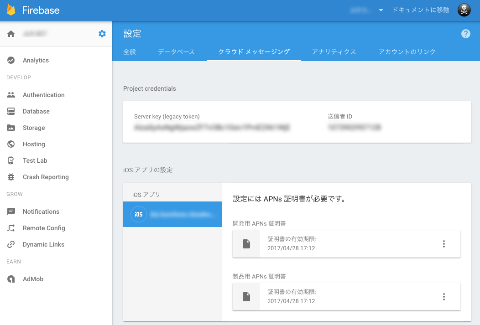The image size is (480, 325).
Task: Click the 製品用 APNs 証明書 label
Action: (x=259, y=276)
